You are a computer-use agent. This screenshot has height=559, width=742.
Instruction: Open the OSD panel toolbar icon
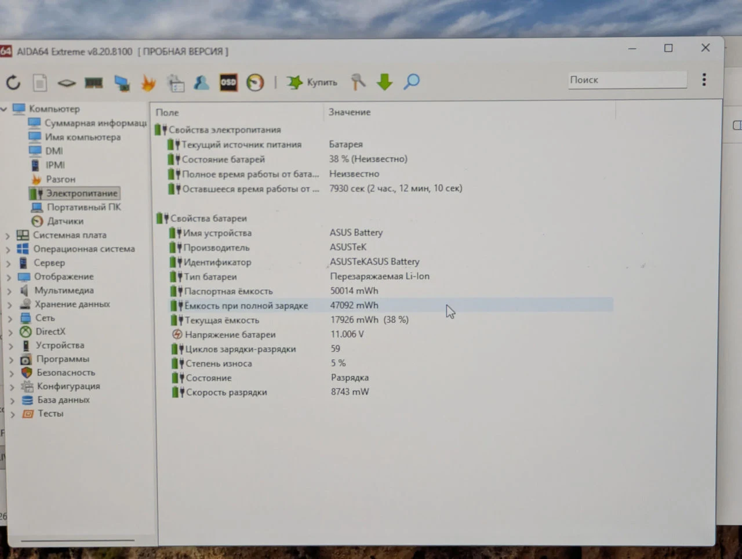coord(228,82)
